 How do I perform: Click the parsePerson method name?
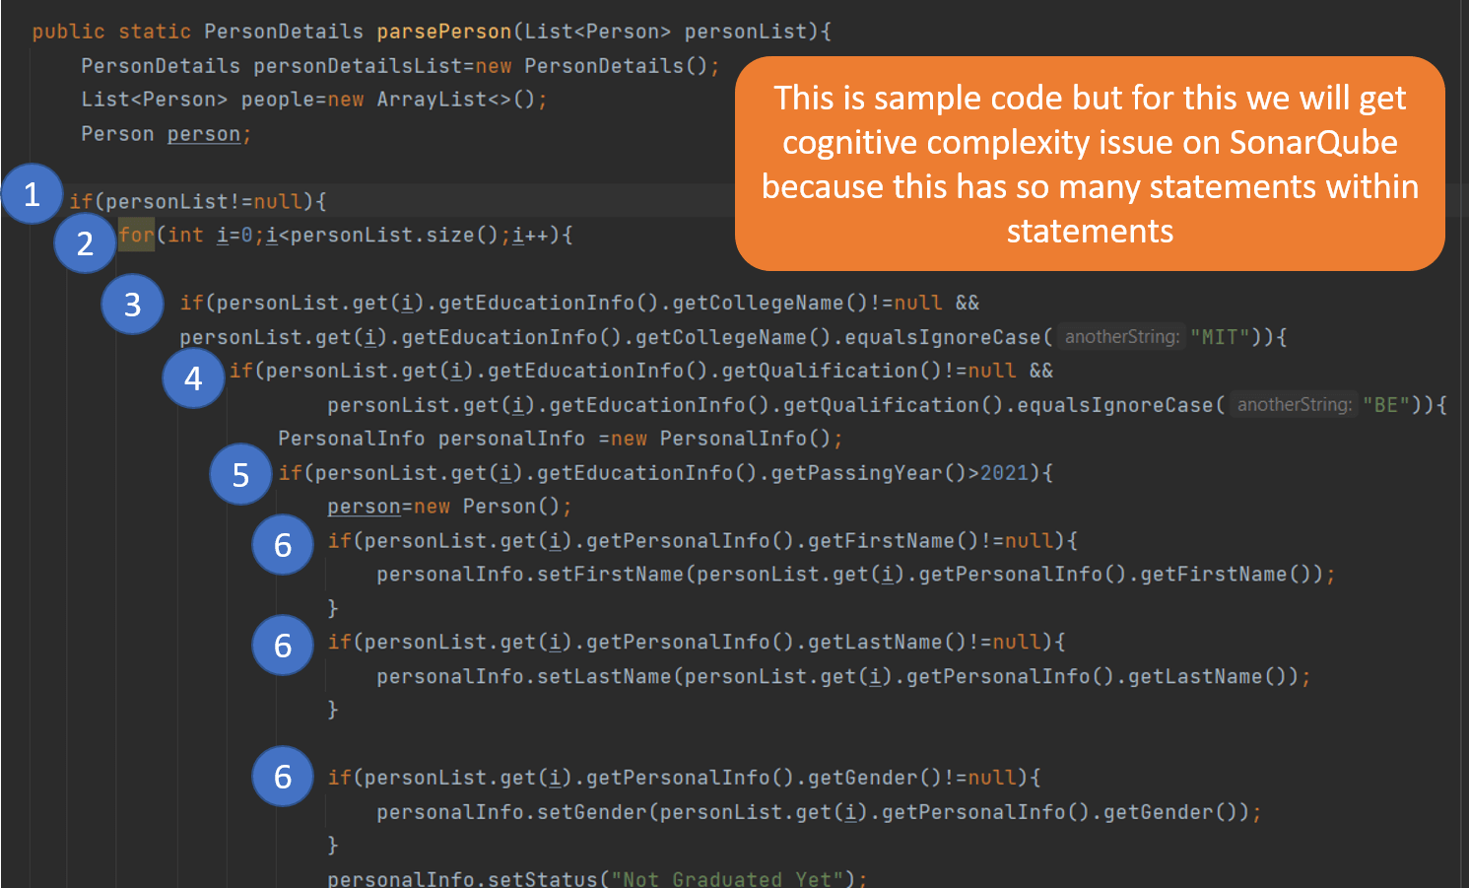(444, 32)
